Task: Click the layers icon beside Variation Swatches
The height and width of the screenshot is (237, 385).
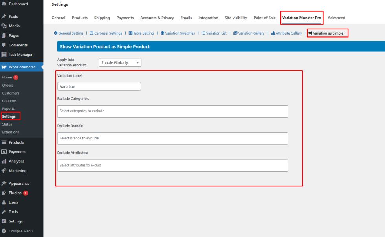Action: click(162, 33)
